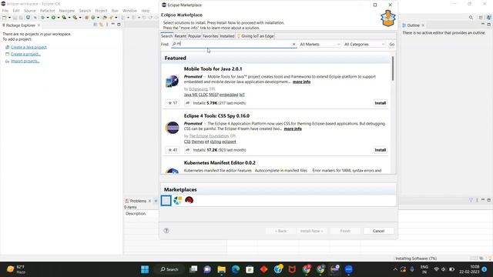Click the Cancel button in Marketplace dialog
Screen dimensions: 493x277
click(x=378, y=231)
